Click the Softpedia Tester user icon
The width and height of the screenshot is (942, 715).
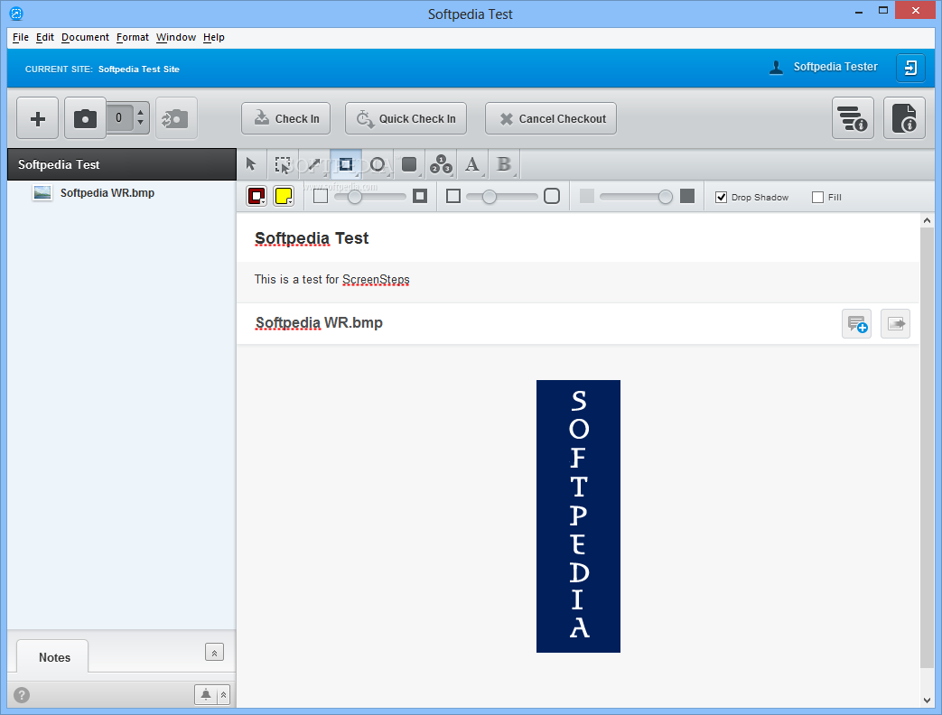(776, 67)
